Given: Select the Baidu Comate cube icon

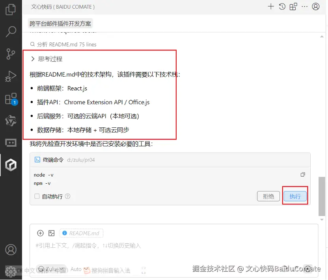Looking at the screenshot, I should (11, 165).
